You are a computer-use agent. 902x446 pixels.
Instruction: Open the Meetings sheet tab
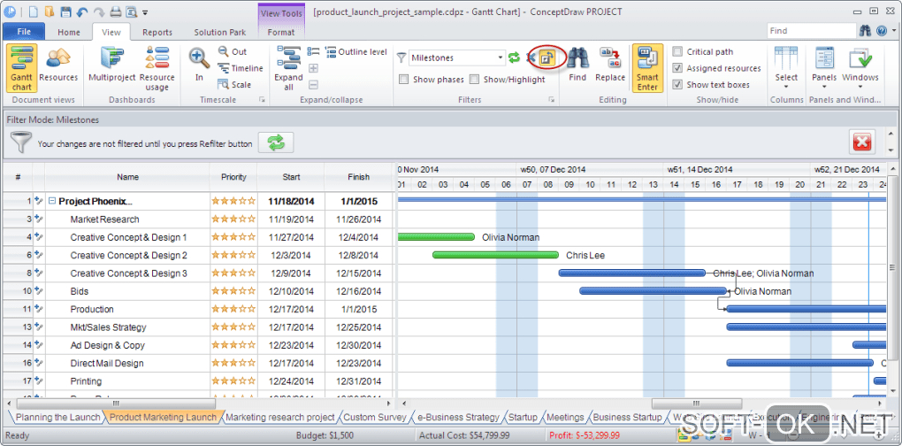tap(565, 417)
